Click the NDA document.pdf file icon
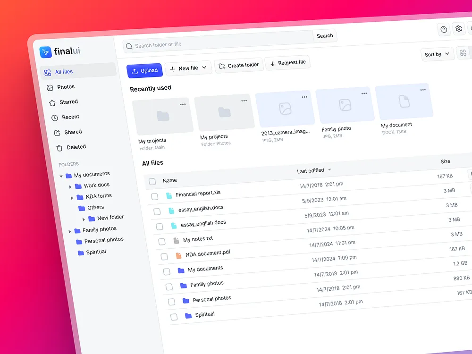 pyautogui.click(x=178, y=255)
